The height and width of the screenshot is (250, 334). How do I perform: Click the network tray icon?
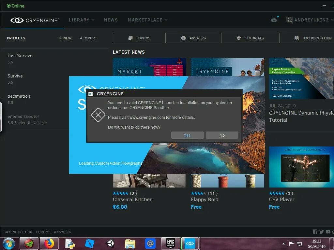click(299, 244)
